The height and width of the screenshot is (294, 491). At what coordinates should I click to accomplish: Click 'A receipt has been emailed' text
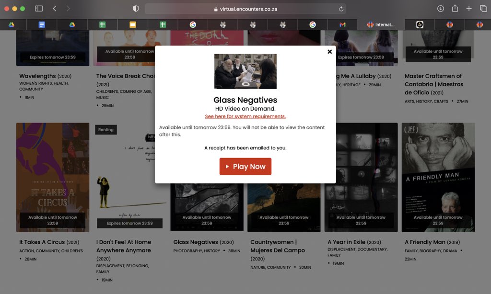pyautogui.click(x=245, y=147)
